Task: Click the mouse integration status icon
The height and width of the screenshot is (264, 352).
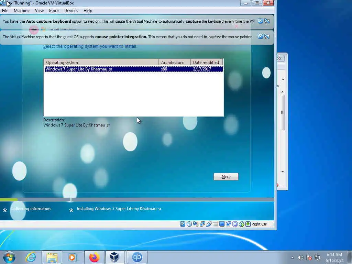Action: pyautogui.click(x=242, y=224)
